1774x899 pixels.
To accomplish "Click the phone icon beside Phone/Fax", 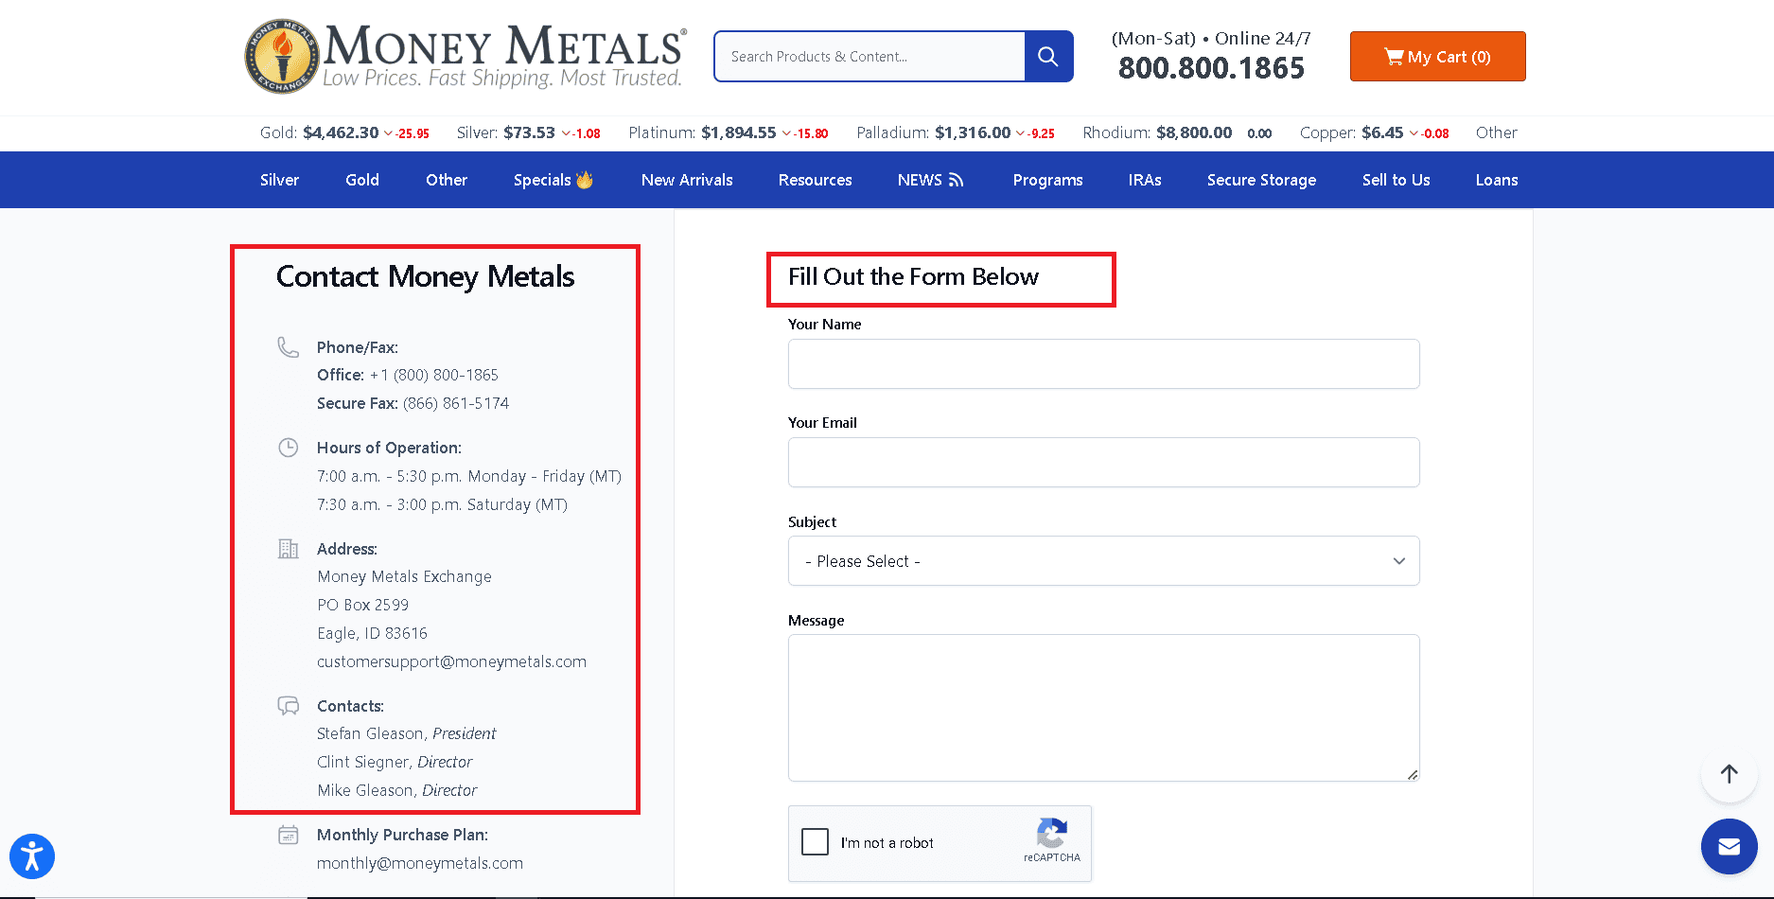I will pos(288,347).
